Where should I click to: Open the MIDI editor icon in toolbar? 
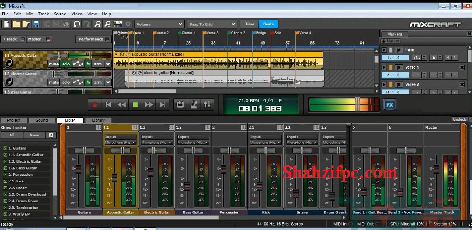(x=118, y=23)
